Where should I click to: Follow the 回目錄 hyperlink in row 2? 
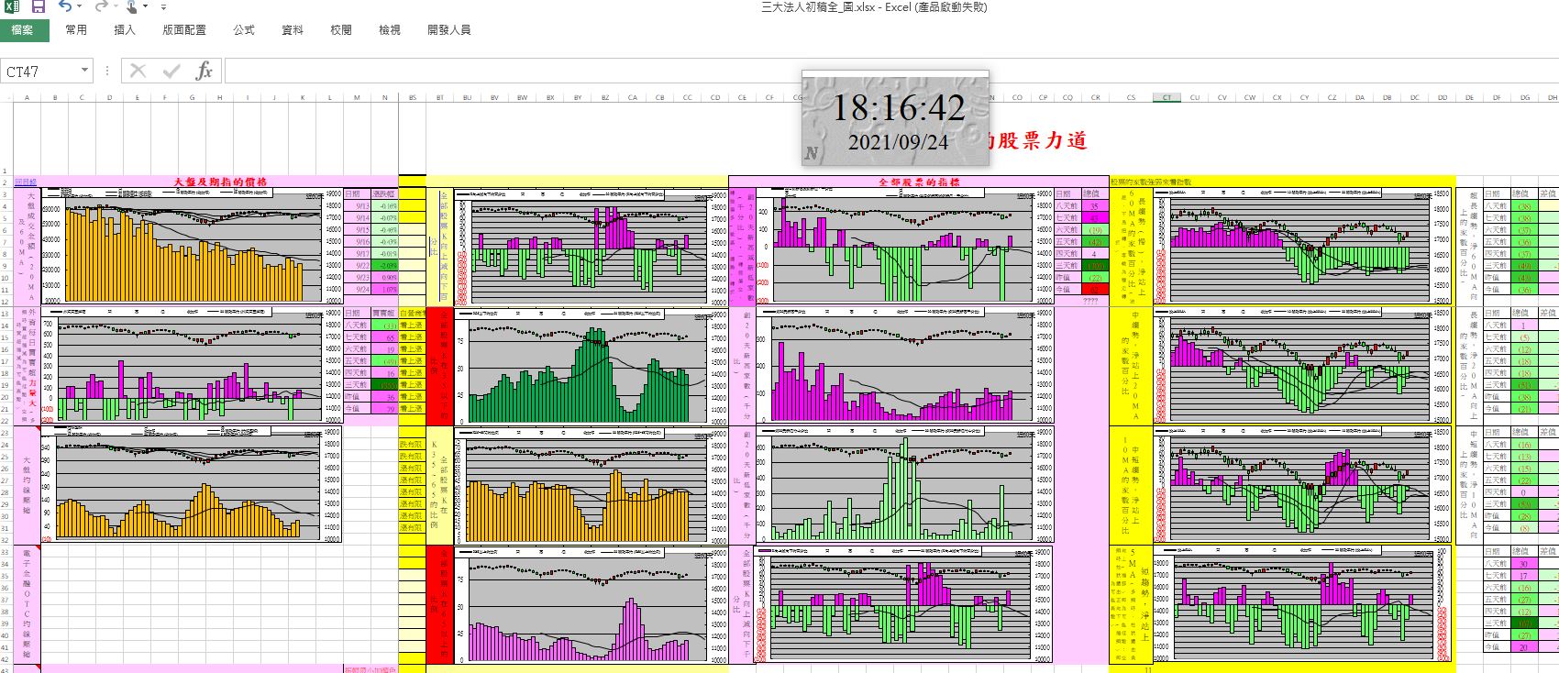click(x=26, y=182)
